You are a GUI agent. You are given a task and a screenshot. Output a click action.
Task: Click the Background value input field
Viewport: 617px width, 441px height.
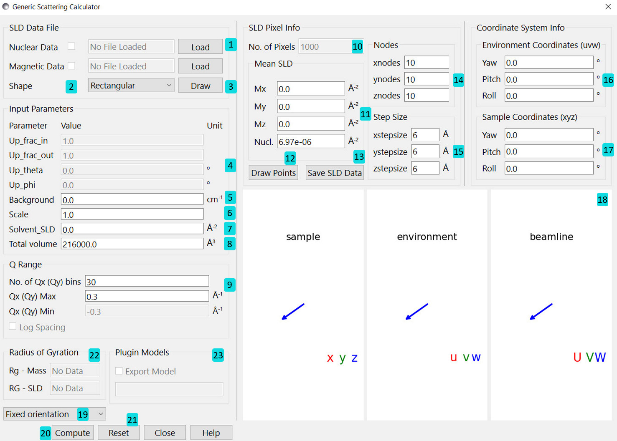tap(132, 200)
